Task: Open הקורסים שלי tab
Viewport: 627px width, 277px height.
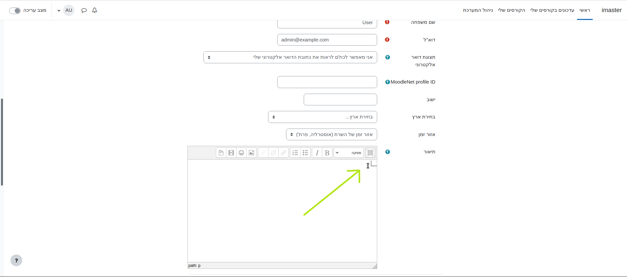Action: [512, 10]
